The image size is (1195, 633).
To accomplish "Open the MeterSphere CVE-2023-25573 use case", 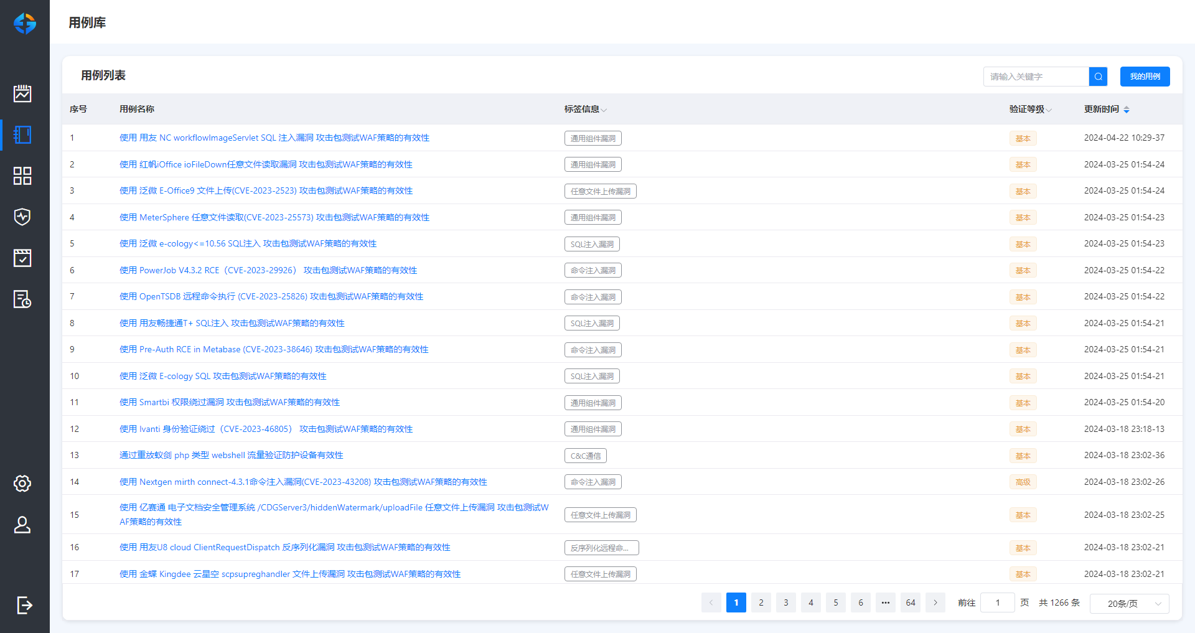I will click(x=274, y=217).
